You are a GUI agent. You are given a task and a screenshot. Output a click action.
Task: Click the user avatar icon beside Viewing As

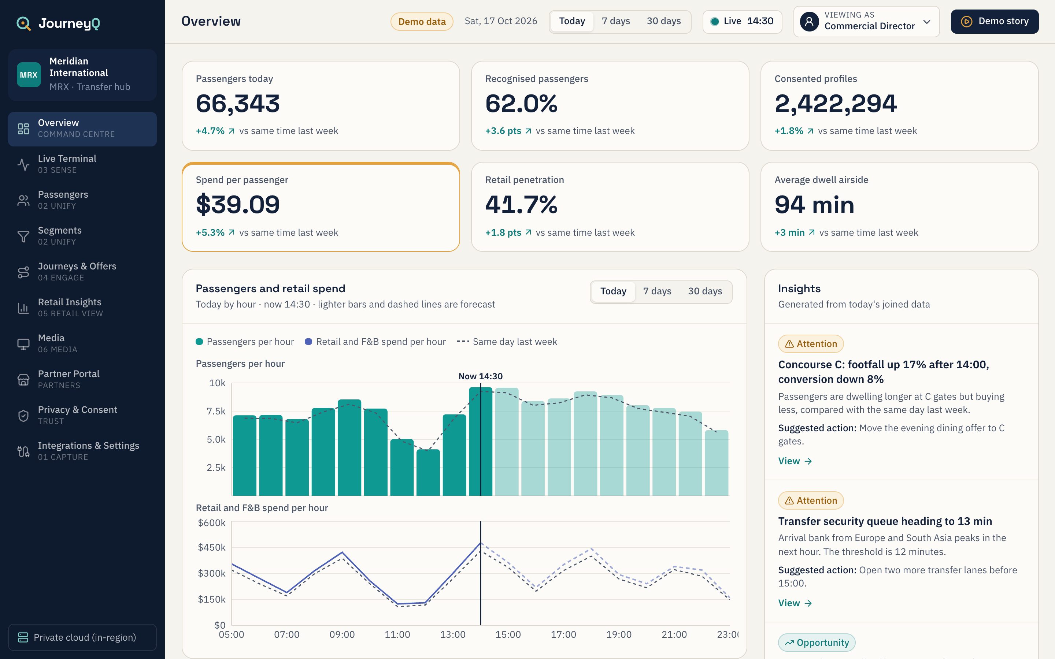(809, 21)
